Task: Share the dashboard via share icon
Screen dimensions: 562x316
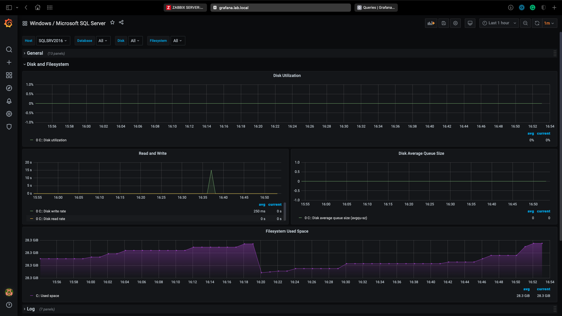Action: [x=121, y=23]
